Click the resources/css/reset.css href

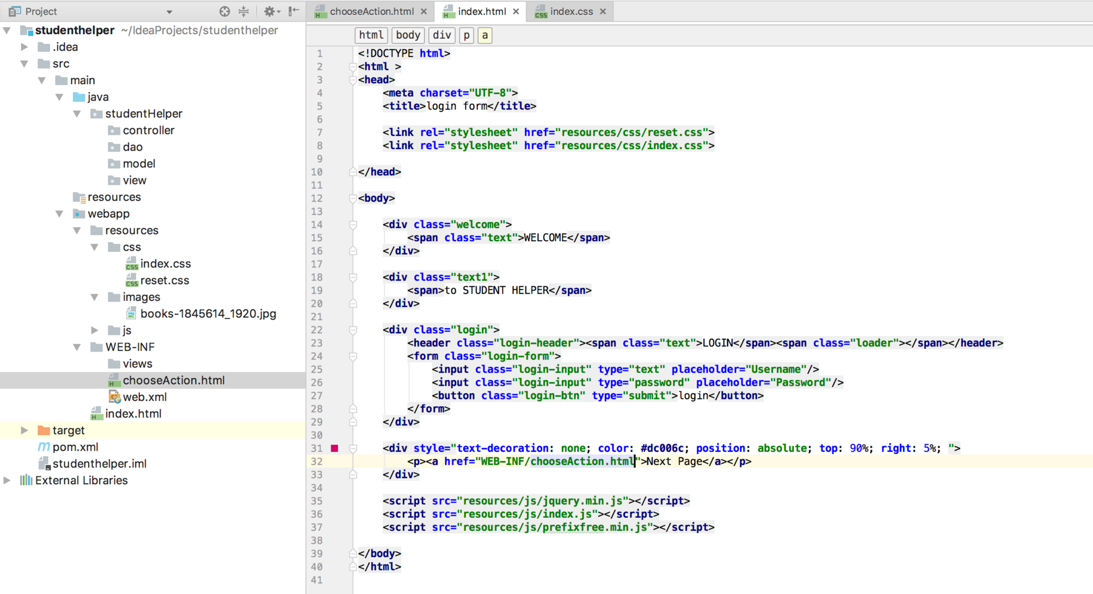(634, 133)
